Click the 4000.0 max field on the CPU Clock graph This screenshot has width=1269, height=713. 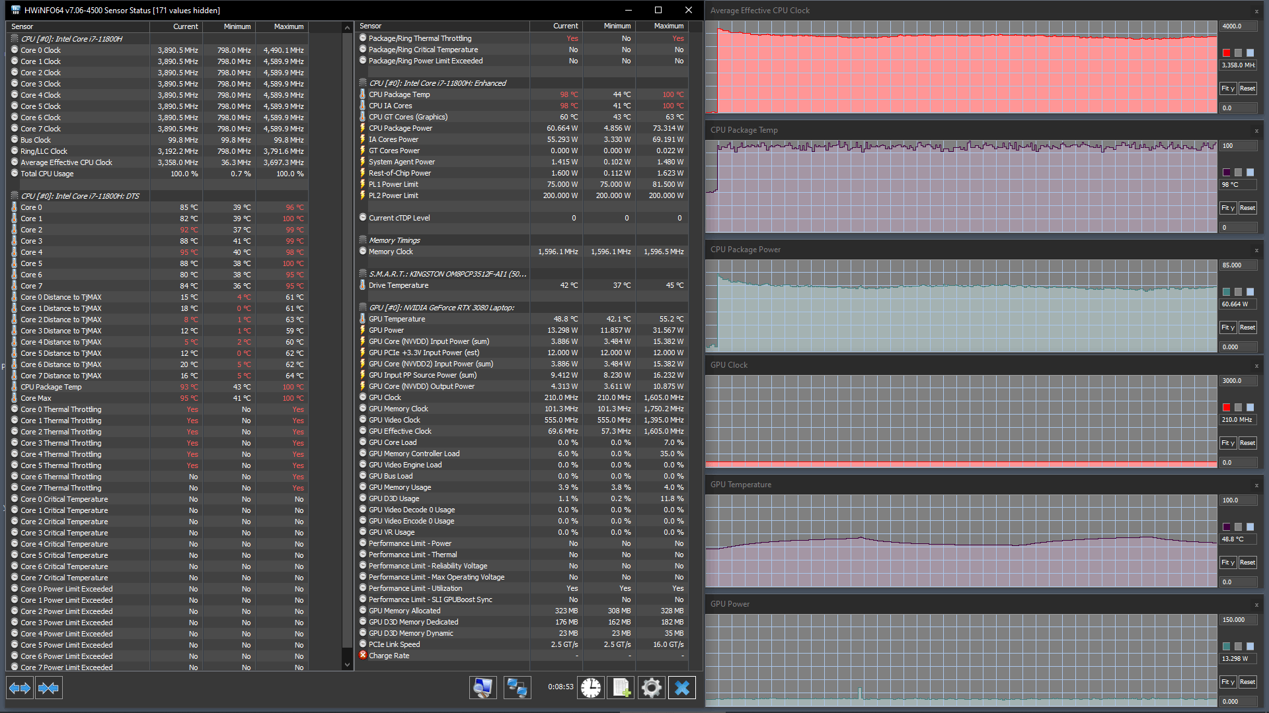coord(1237,26)
